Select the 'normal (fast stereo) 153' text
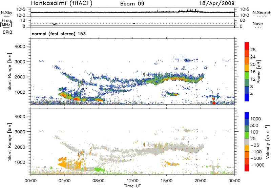Viewport: 271px width, 188px height. tap(59, 34)
